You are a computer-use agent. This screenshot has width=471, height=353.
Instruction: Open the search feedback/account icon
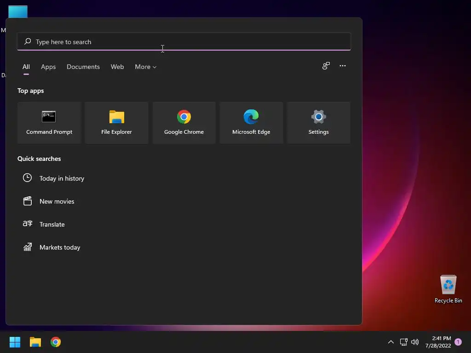click(326, 66)
